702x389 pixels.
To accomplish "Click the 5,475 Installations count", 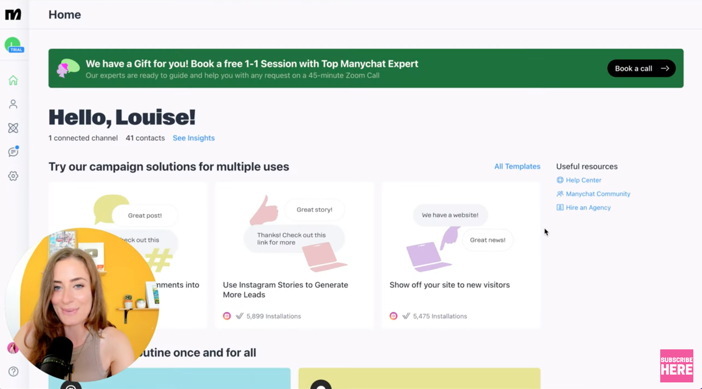I will click(x=440, y=316).
